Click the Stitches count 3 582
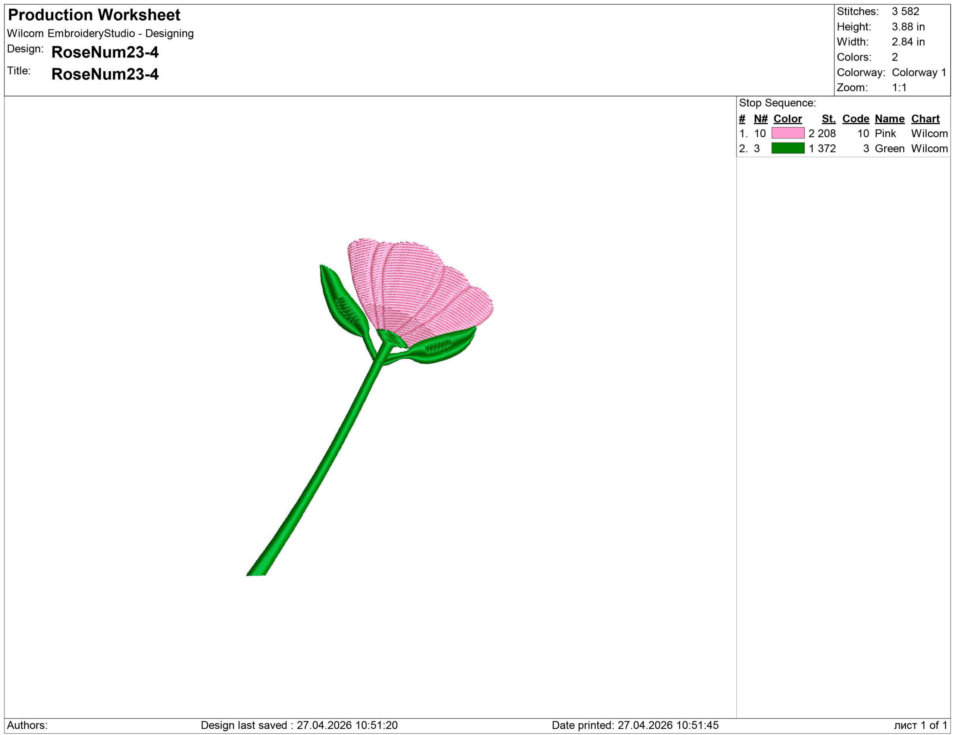Screen dimensions: 955x735 (905, 11)
